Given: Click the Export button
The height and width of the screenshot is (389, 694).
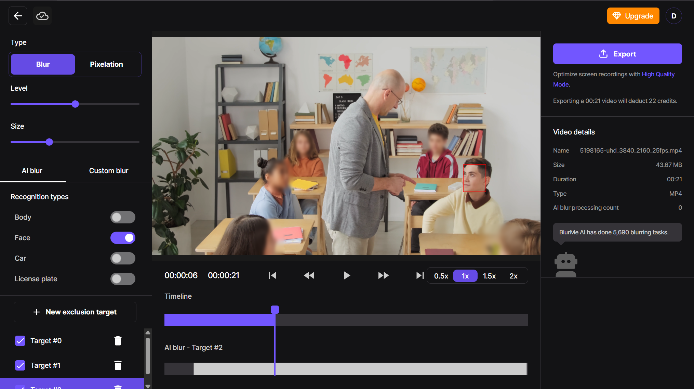Looking at the screenshot, I should (x=617, y=54).
